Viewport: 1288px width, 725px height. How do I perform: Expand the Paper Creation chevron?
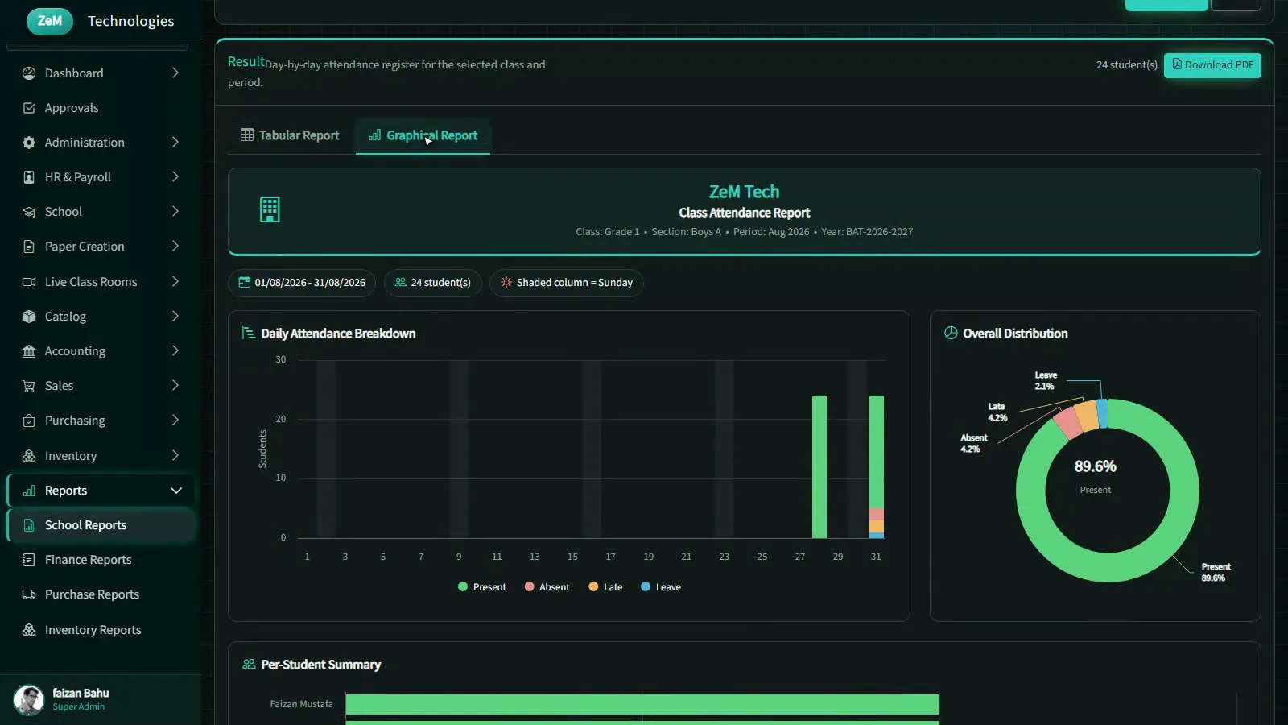click(x=175, y=246)
